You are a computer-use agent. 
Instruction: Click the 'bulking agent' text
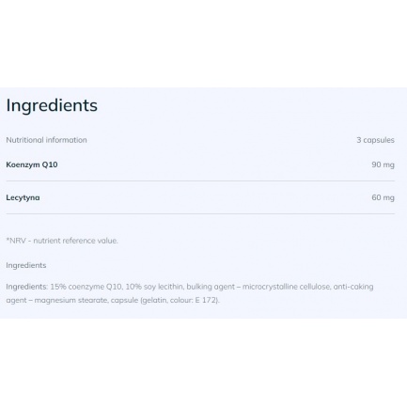tap(211, 287)
